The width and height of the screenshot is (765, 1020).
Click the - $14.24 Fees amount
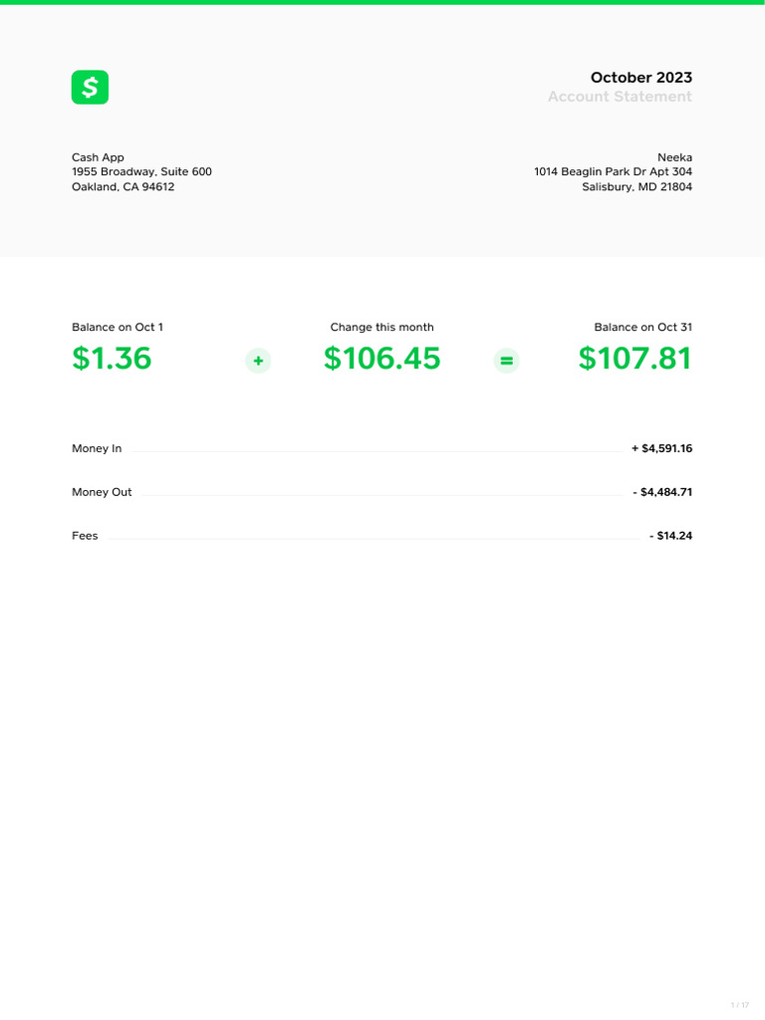(670, 536)
